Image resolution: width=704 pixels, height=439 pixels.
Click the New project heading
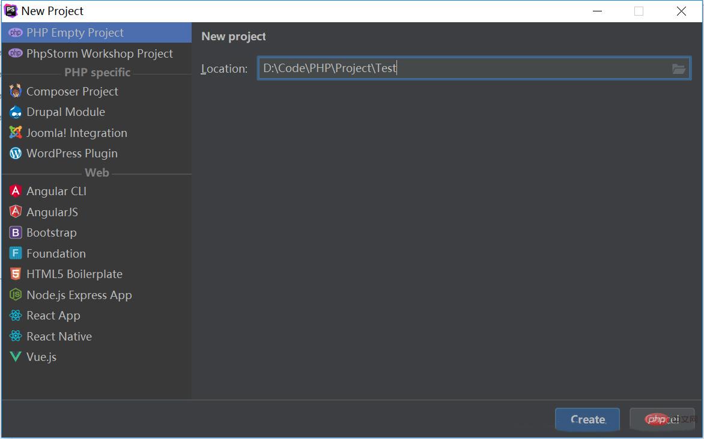(x=234, y=37)
